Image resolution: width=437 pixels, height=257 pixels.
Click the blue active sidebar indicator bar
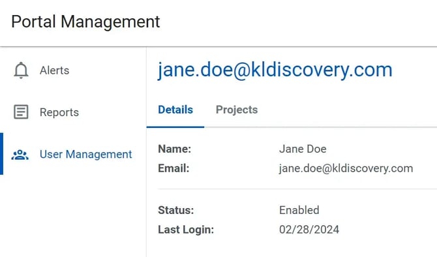tap(1, 154)
